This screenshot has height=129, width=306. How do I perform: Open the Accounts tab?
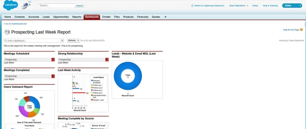[34, 17]
